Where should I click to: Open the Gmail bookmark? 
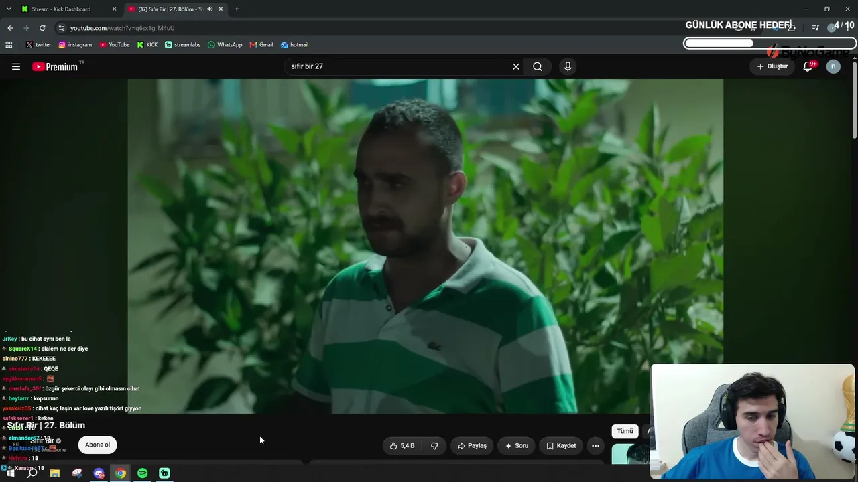click(261, 45)
